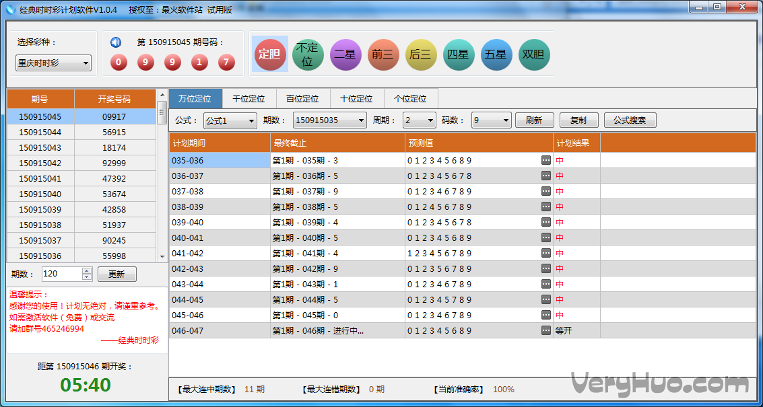Click the 双胆 circle button

pos(534,54)
